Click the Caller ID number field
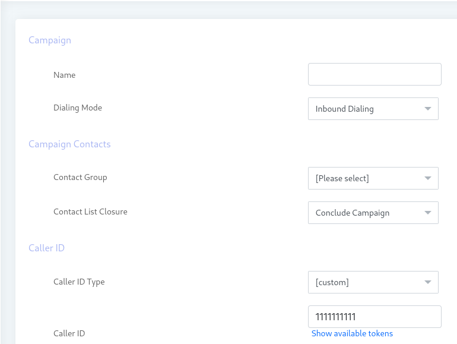This screenshot has width=457, height=344. coord(375,317)
